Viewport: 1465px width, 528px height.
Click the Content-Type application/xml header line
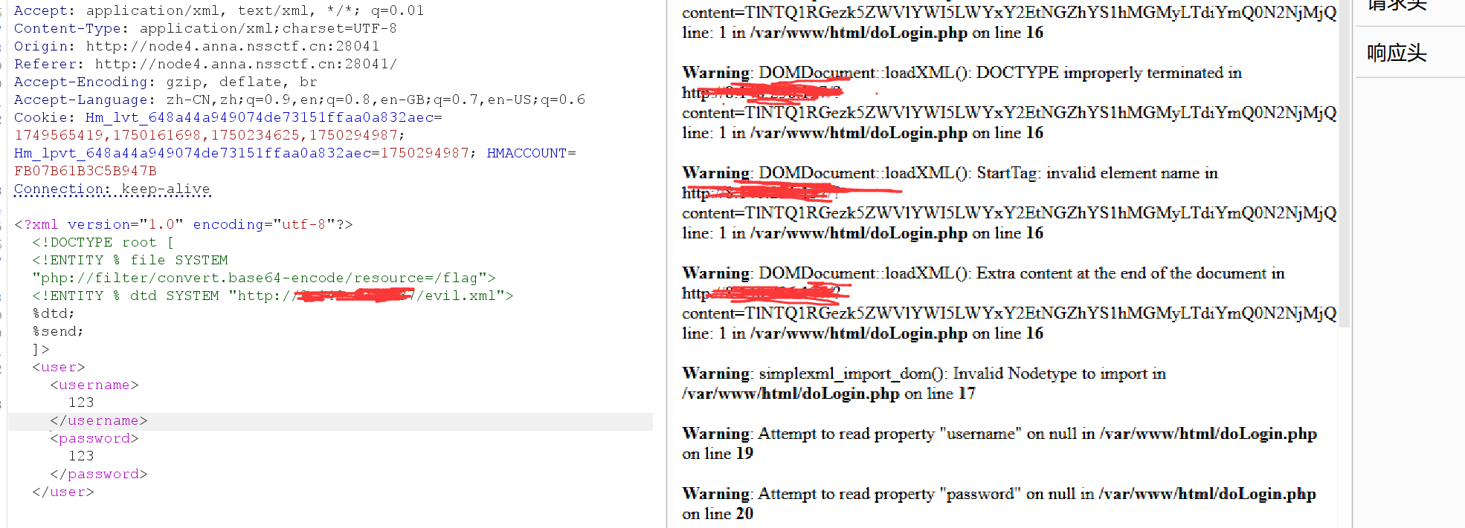tap(205, 28)
